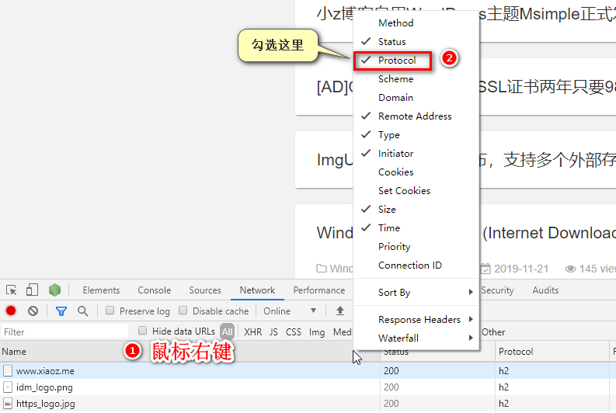Switch to the Console tab

(154, 290)
